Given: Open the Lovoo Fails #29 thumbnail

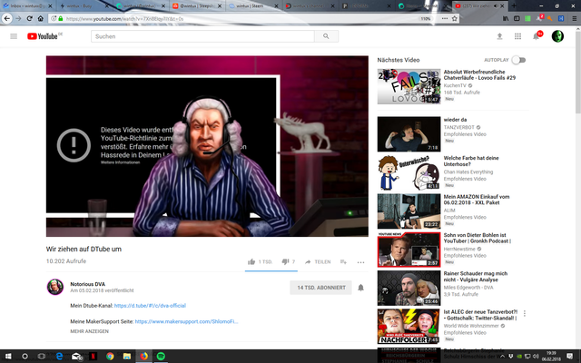Looking at the screenshot, I should click(x=409, y=86).
